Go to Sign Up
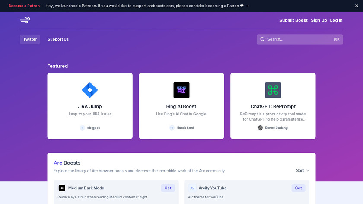Screen dimensions: 363x204 click(319, 20)
